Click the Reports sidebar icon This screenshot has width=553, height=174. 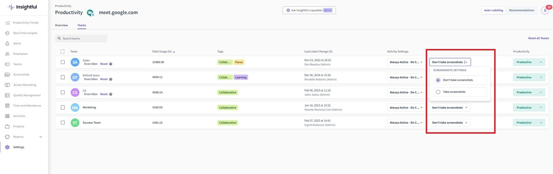(x=7, y=137)
